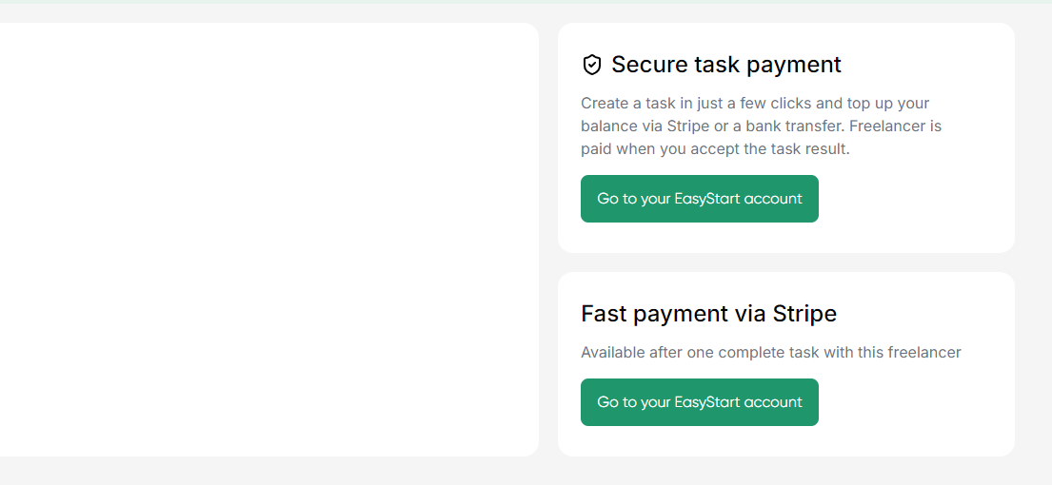Click the word "Secure" in the first card heading
The width and height of the screenshot is (1052, 485).
[x=647, y=65]
